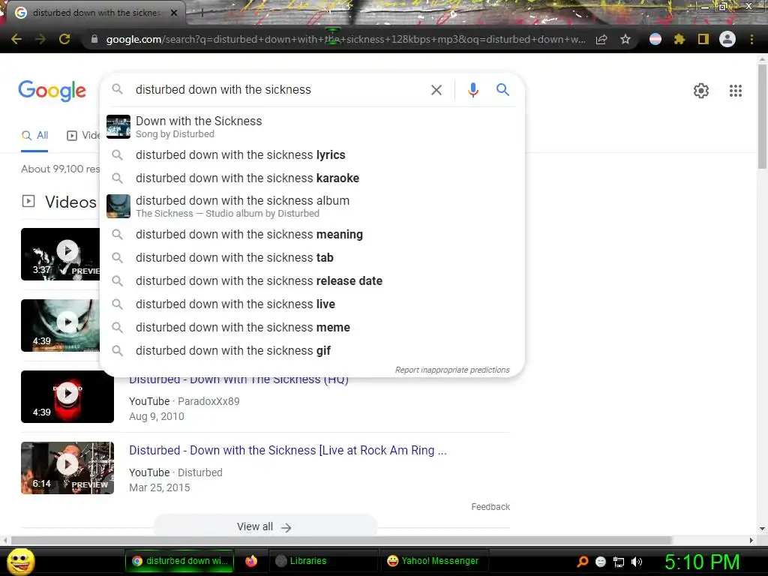The height and width of the screenshot is (576, 768).
Task: Play the ParadoxXx89 HQ video thumbnail
Action: pyautogui.click(x=67, y=397)
